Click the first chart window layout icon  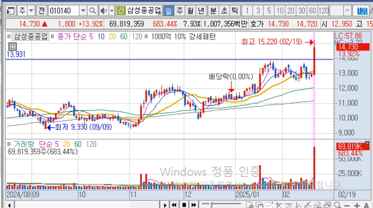coord(249,205)
